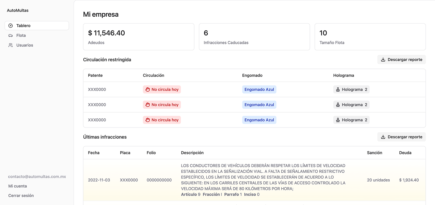
Task: Click download icon in Circulación restringida section
Action: pos(383,60)
